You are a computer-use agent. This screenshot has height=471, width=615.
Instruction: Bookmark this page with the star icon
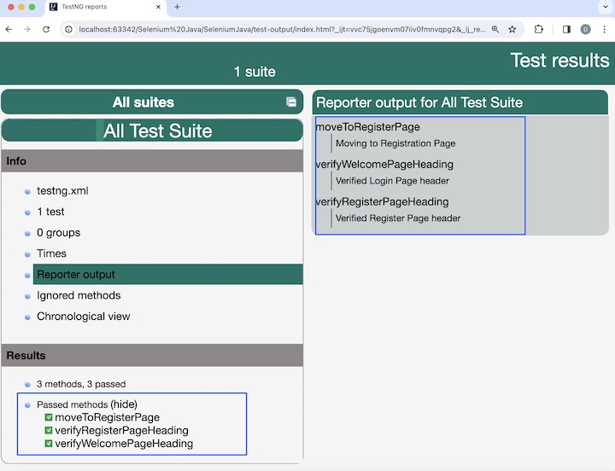[512, 29]
